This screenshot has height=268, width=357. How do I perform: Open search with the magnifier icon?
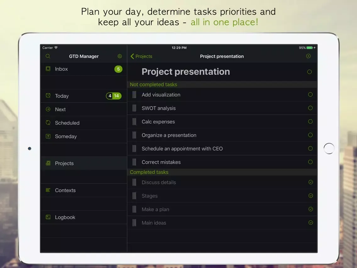(x=48, y=56)
